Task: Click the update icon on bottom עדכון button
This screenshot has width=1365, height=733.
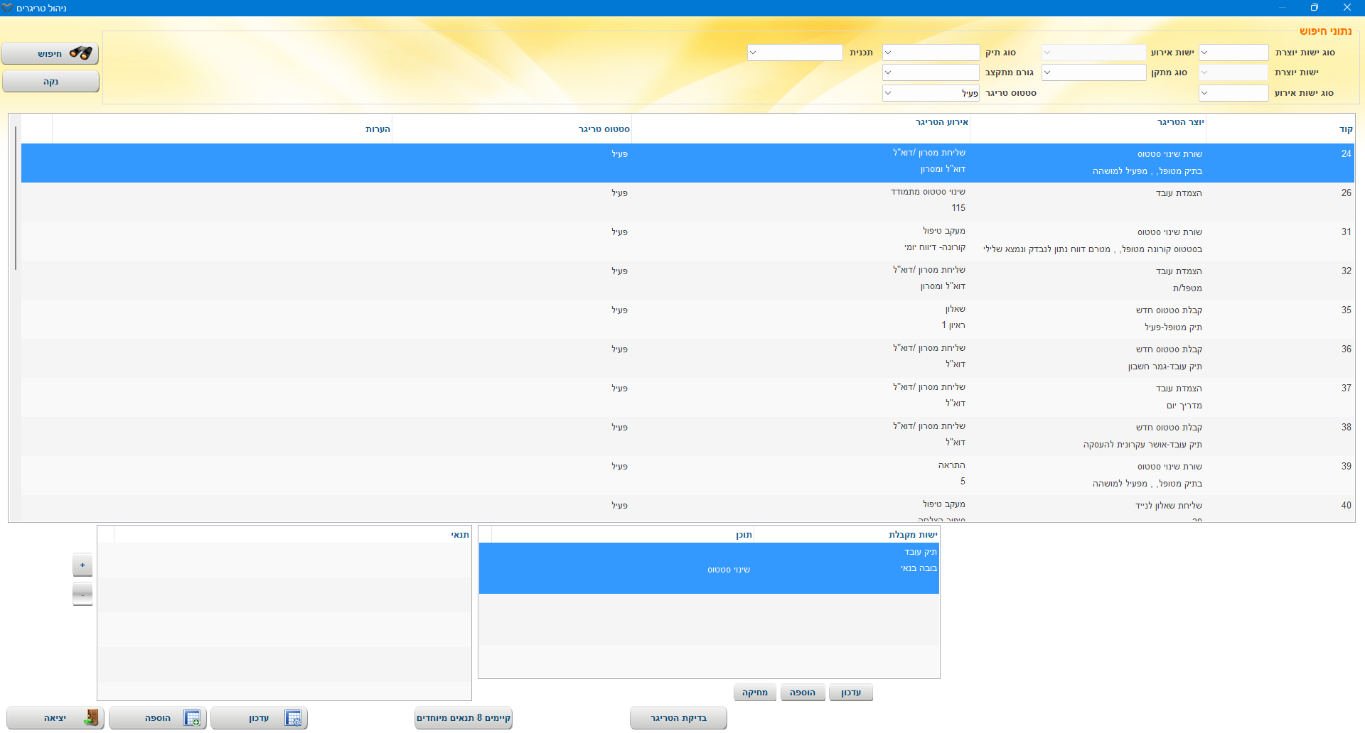Action: 293,718
